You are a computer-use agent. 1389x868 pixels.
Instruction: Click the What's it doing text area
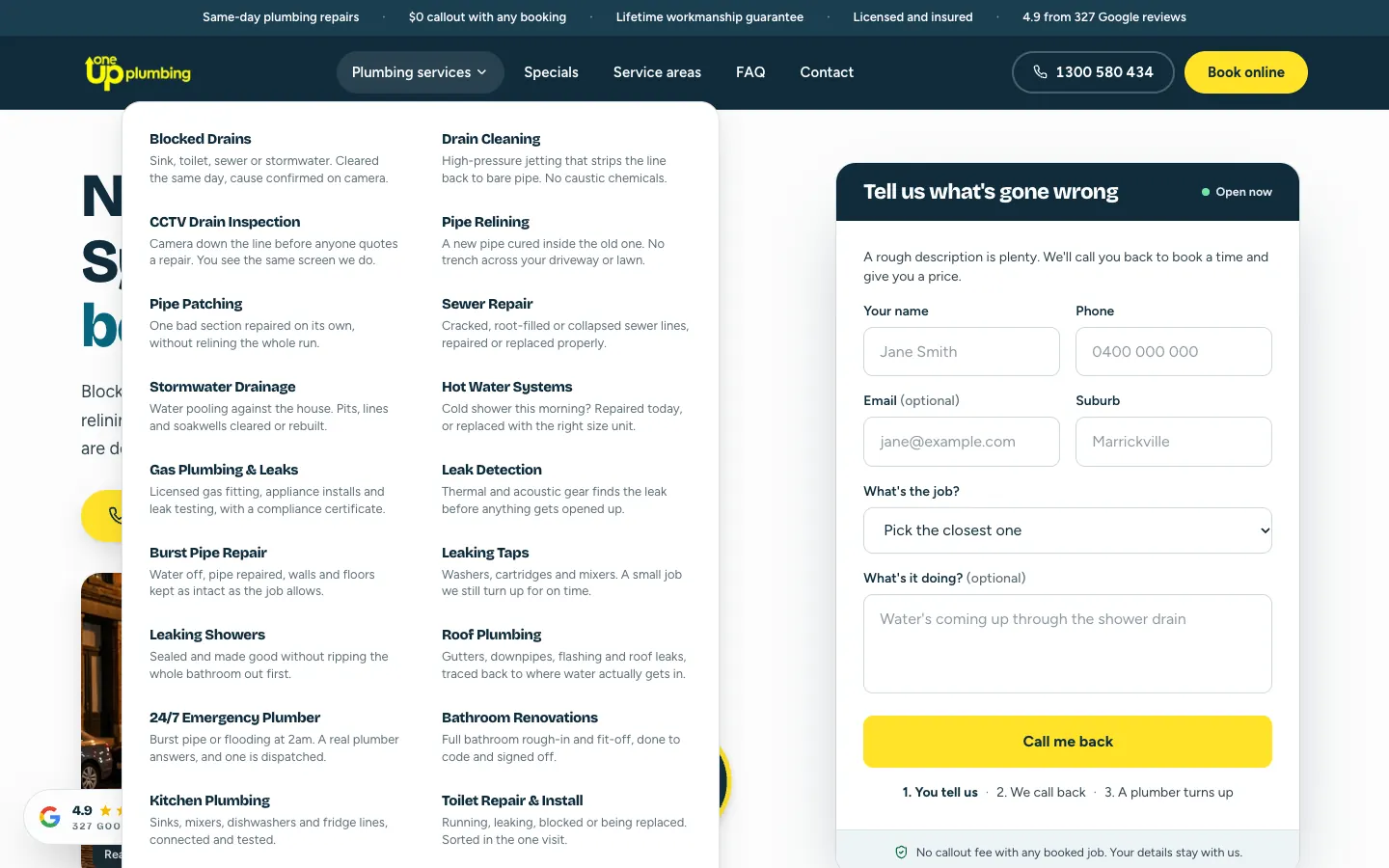click(1068, 643)
